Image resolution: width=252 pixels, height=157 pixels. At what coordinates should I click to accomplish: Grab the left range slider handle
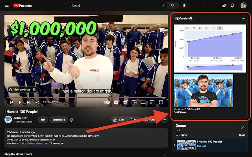[184, 68]
